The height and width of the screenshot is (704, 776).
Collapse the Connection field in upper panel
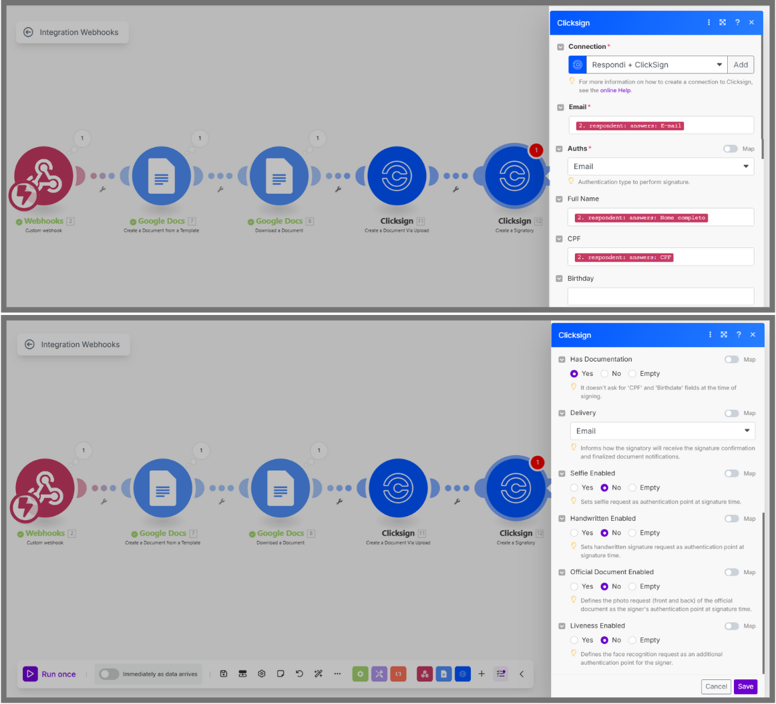click(560, 47)
